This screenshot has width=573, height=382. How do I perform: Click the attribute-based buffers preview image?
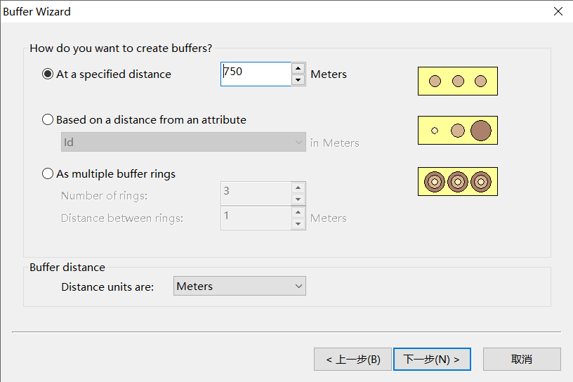pos(458,130)
